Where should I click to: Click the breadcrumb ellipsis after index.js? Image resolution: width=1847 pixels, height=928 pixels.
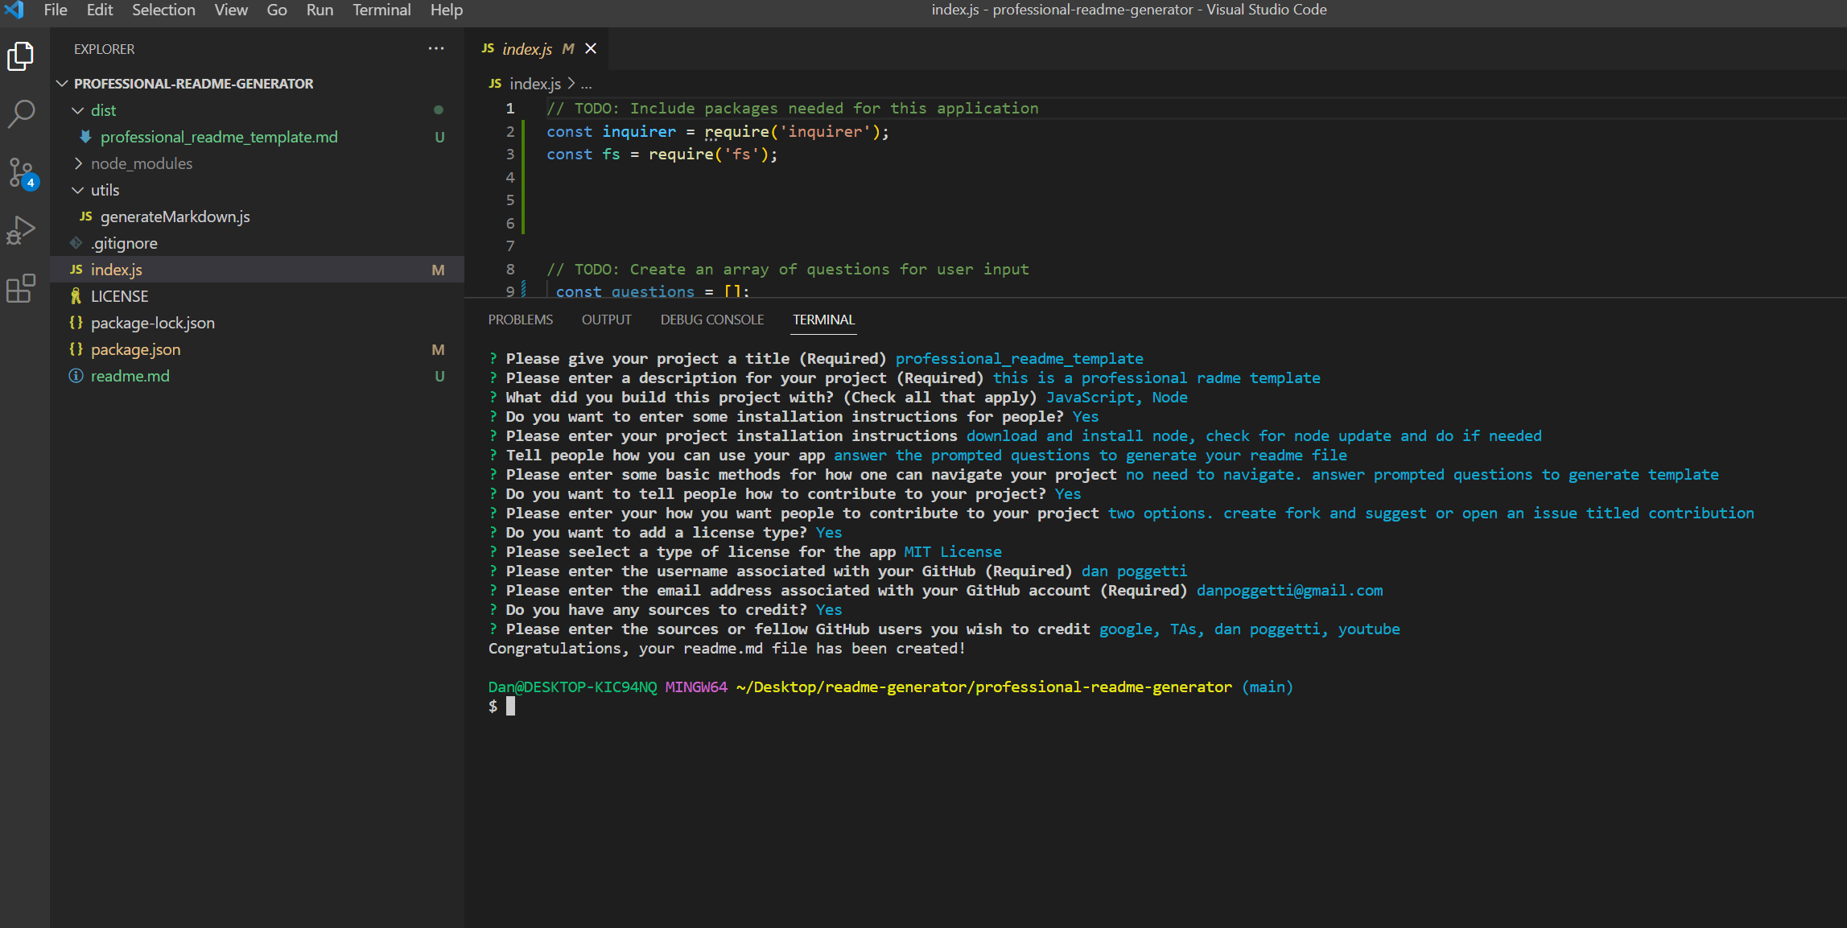[587, 84]
